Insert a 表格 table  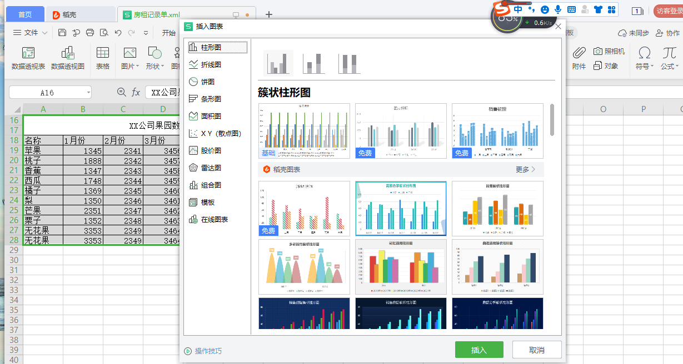point(103,59)
